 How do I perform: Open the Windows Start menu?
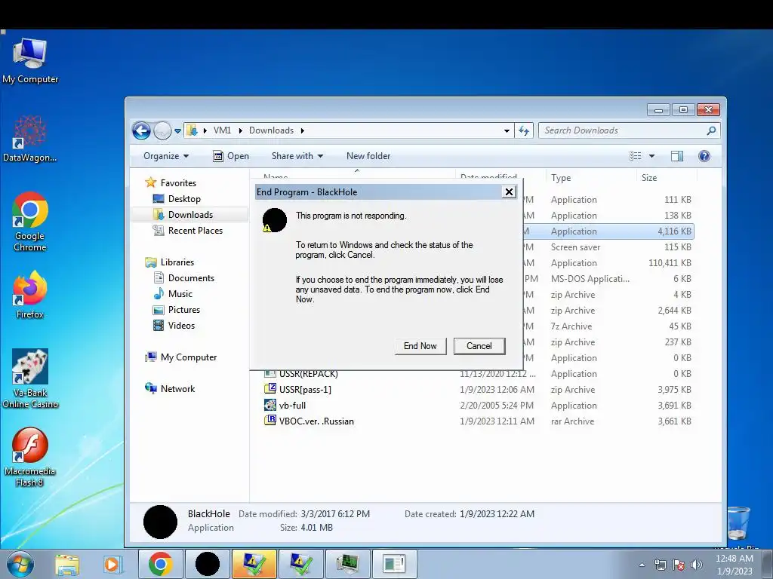(x=20, y=564)
